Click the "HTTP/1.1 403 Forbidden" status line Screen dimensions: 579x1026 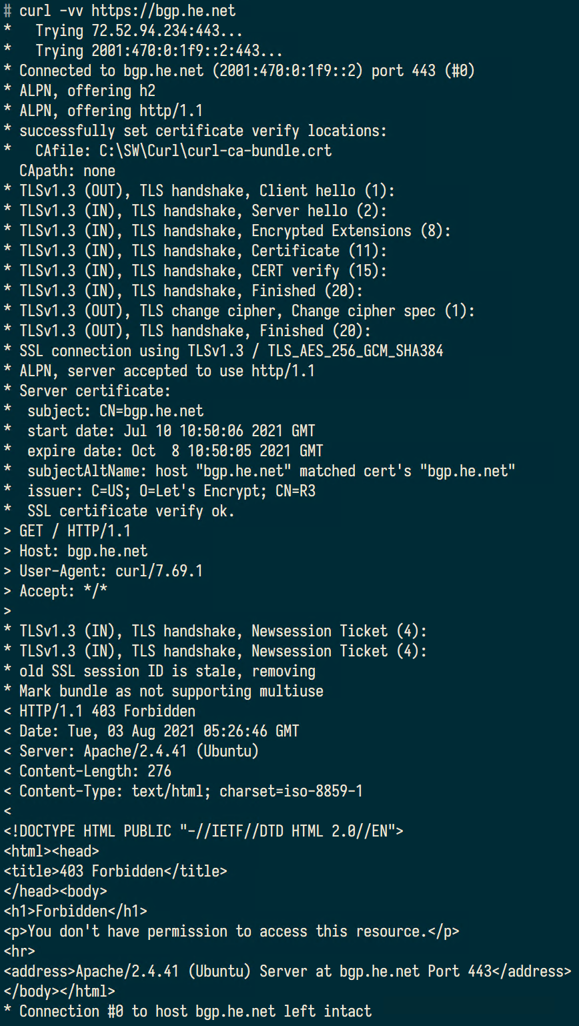(107, 711)
